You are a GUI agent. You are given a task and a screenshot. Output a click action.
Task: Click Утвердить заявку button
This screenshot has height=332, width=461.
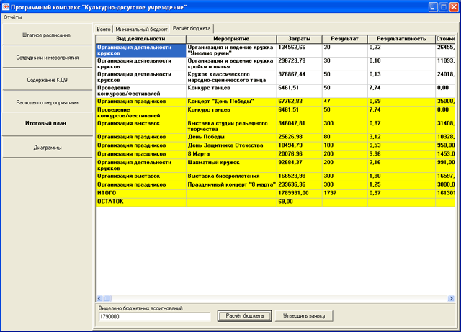(304, 316)
